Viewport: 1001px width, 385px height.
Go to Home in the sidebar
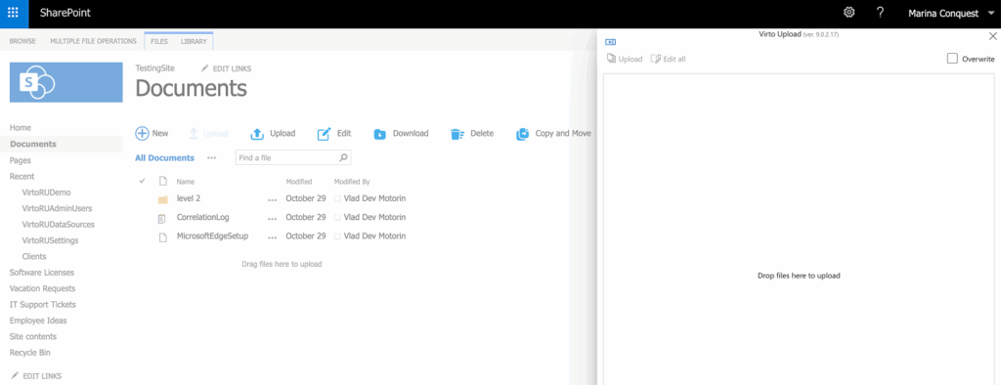pos(21,128)
